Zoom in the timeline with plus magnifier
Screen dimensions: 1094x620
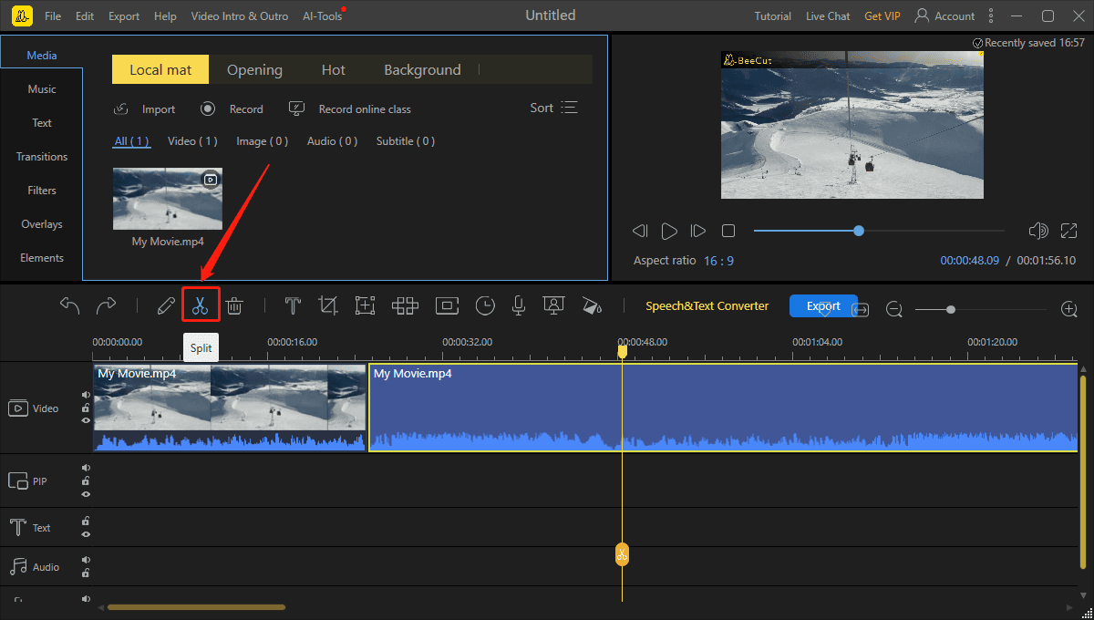click(1069, 310)
